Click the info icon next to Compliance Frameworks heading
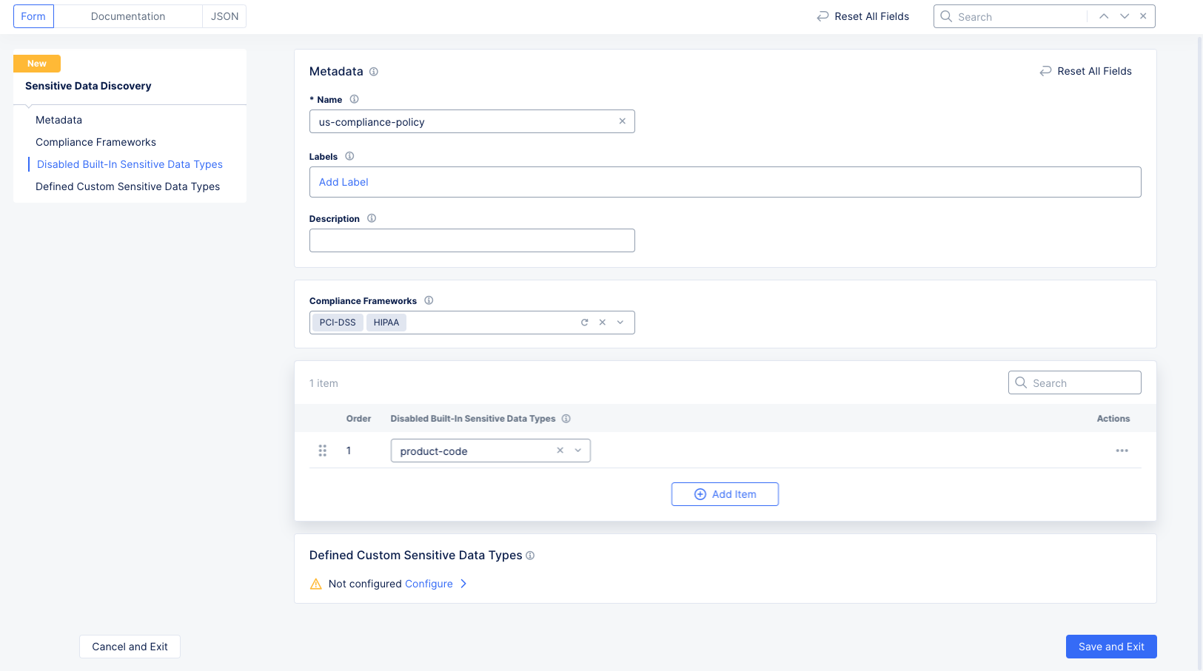Image resolution: width=1203 pixels, height=671 pixels. [429, 300]
